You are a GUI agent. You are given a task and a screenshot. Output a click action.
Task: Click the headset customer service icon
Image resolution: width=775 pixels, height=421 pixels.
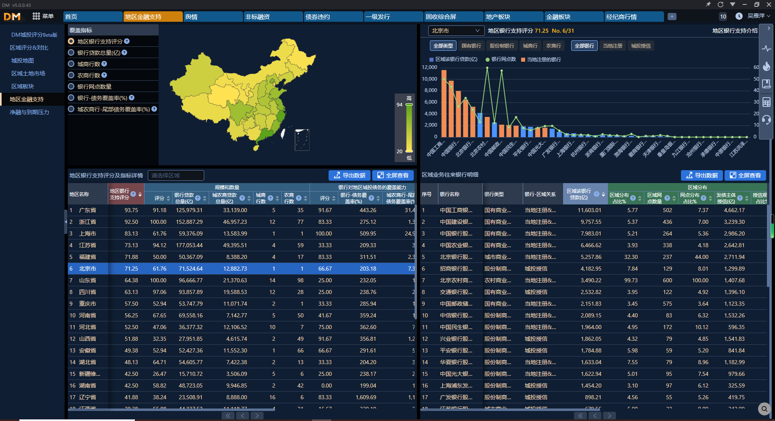tap(766, 120)
